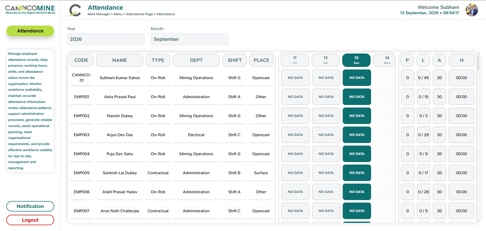Click the leave count 0 / 45 cell
Screen dimensions: 486x231
[423, 78]
